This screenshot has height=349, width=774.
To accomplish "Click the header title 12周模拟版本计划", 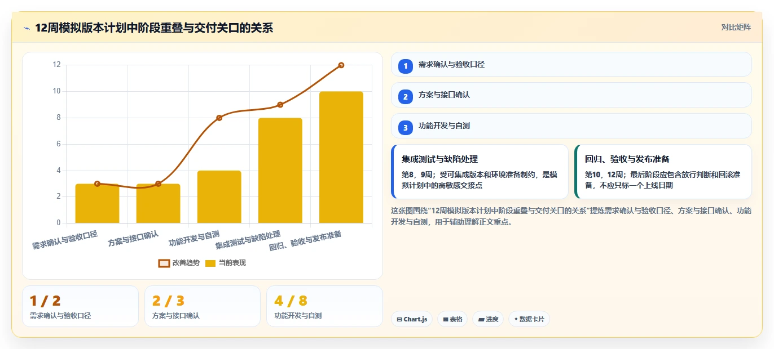I will click(154, 28).
